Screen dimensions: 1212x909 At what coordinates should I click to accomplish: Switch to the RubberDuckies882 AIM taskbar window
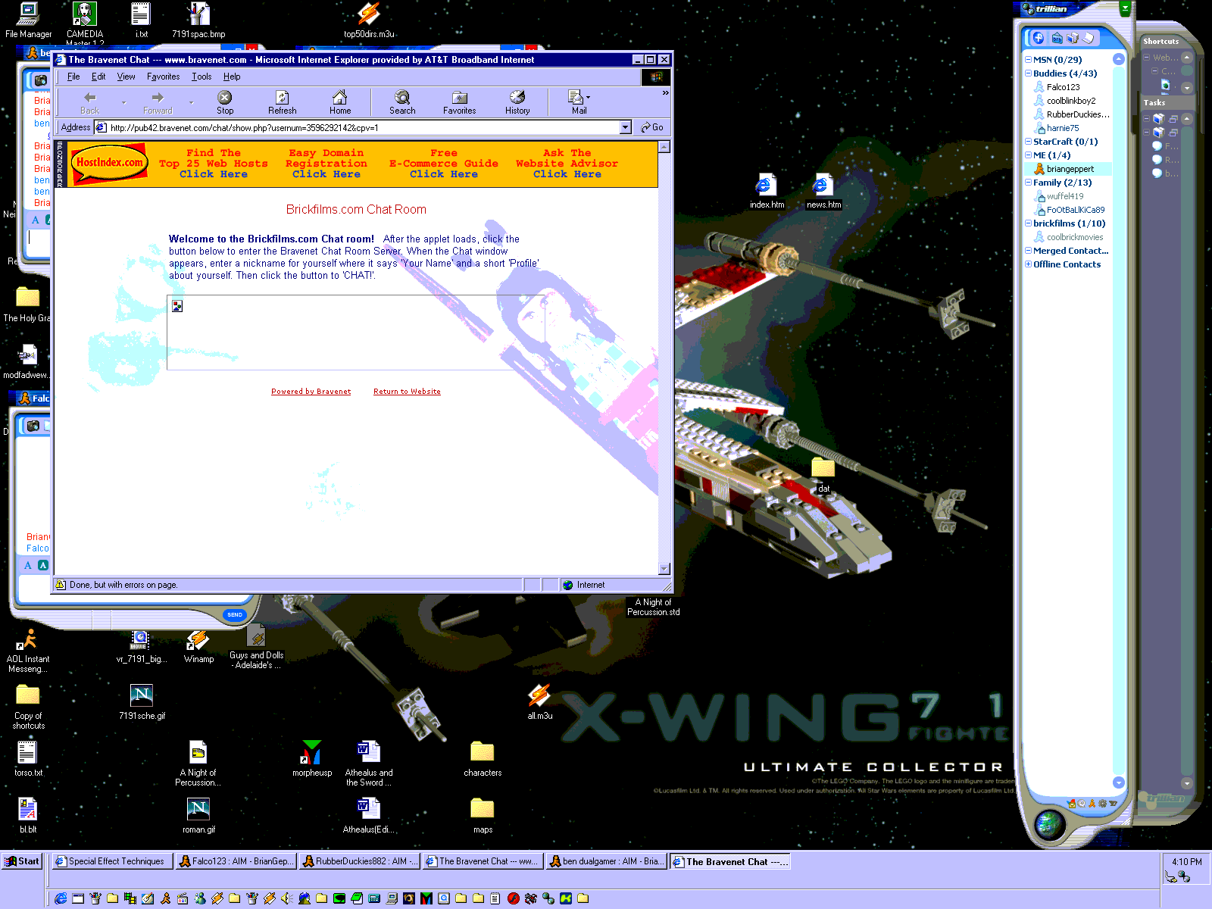359,861
